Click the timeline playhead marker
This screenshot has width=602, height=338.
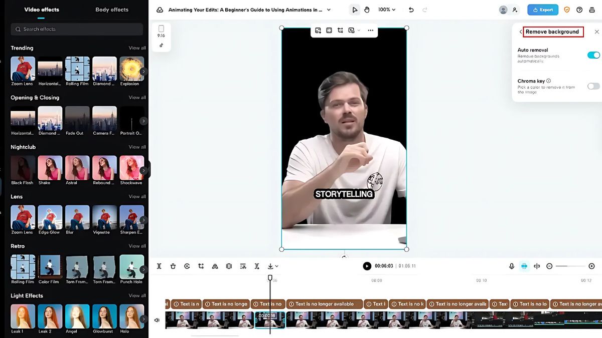click(270, 277)
